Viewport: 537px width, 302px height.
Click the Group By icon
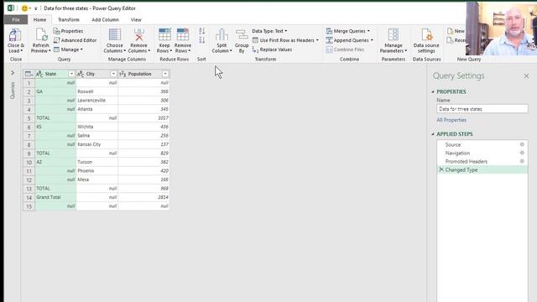coord(242,35)
